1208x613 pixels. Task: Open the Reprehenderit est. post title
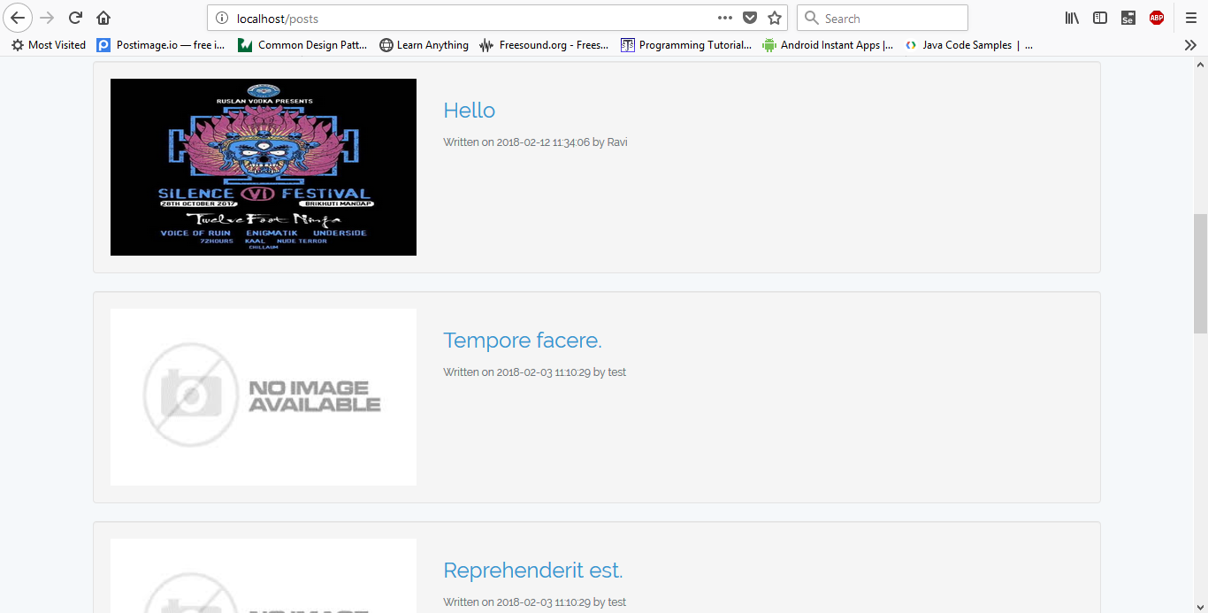click(533, 571)
